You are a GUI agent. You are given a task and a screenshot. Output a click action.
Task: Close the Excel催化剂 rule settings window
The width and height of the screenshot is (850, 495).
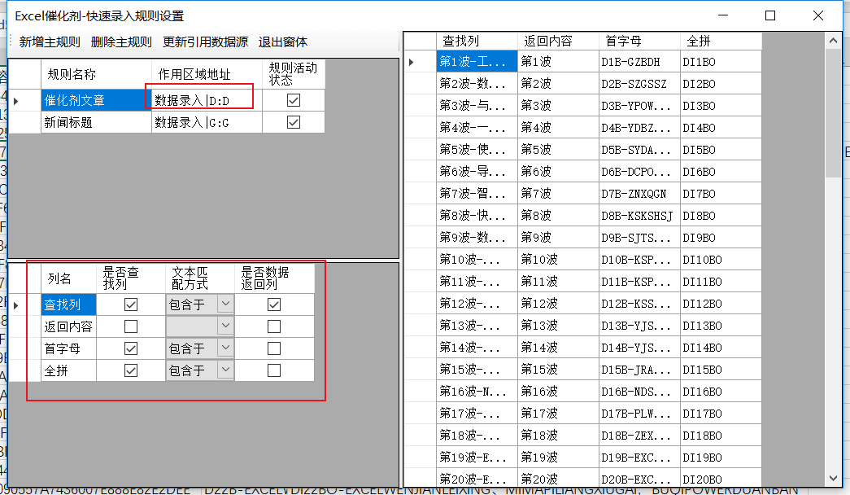(818, 15)
